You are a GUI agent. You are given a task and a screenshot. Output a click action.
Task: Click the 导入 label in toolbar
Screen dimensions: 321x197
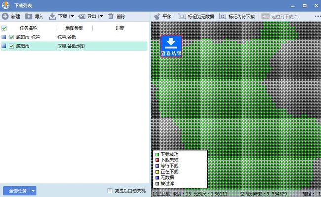point(39,17)
